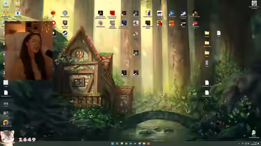
Task: Launch the Among Us red crewmate icon
Action: (x=159, y=23)
